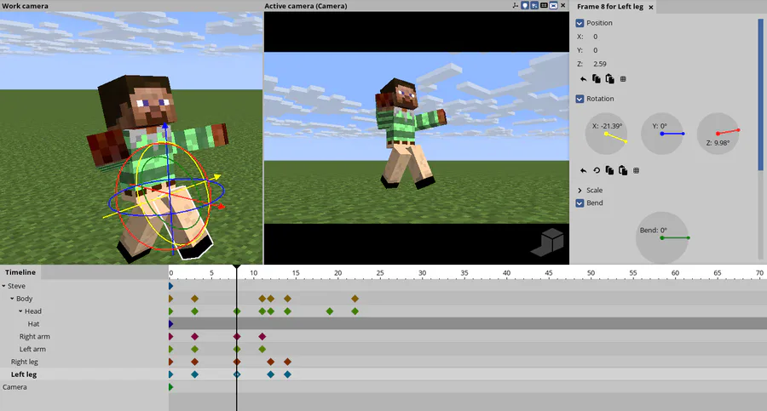Edit the position X value field

click(596, 37)
